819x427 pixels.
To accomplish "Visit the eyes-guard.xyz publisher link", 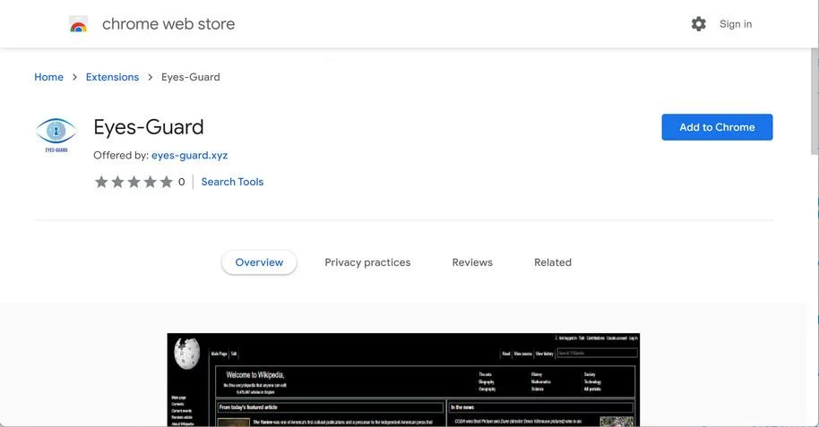I will (190, 156).
